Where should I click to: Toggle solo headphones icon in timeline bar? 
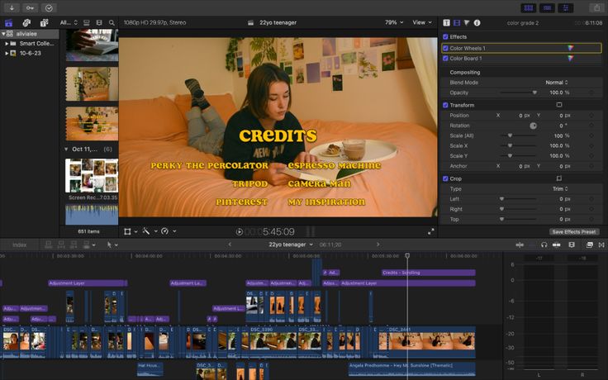click(x=544, y=245)
